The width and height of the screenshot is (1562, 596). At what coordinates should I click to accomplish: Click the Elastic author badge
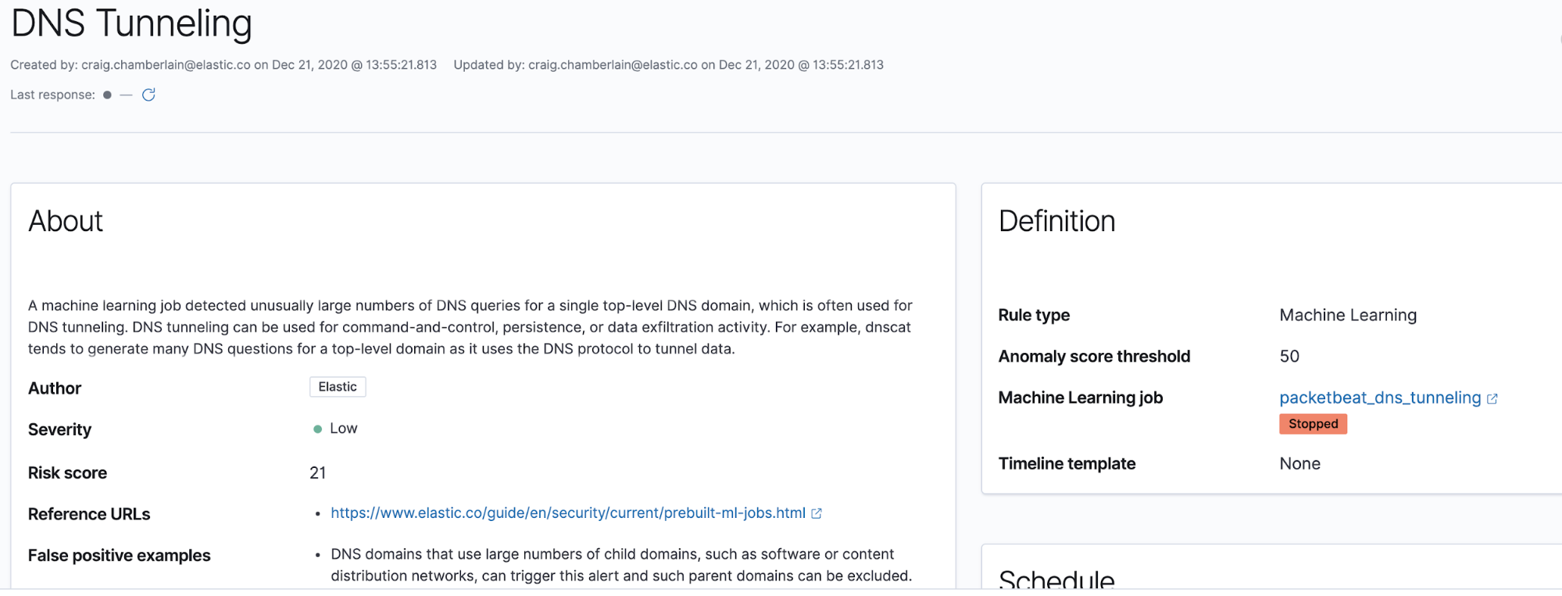click(x=338, y=387)
